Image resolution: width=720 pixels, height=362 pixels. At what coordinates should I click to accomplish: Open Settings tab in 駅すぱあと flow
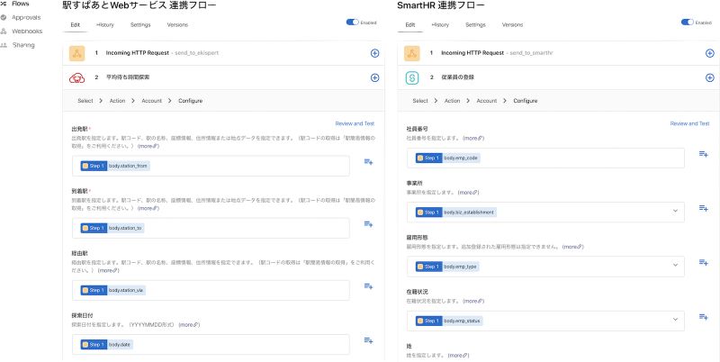tap(140, 25)
